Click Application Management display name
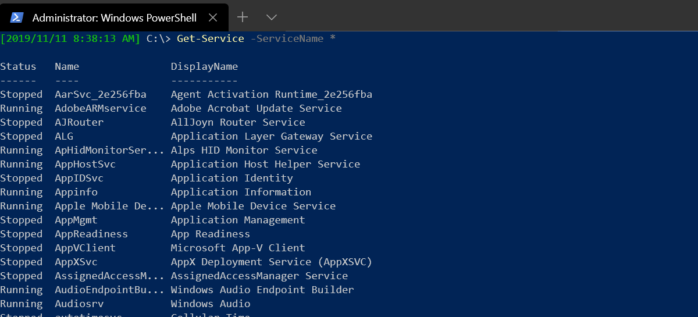698x317 pixels. 238,220
